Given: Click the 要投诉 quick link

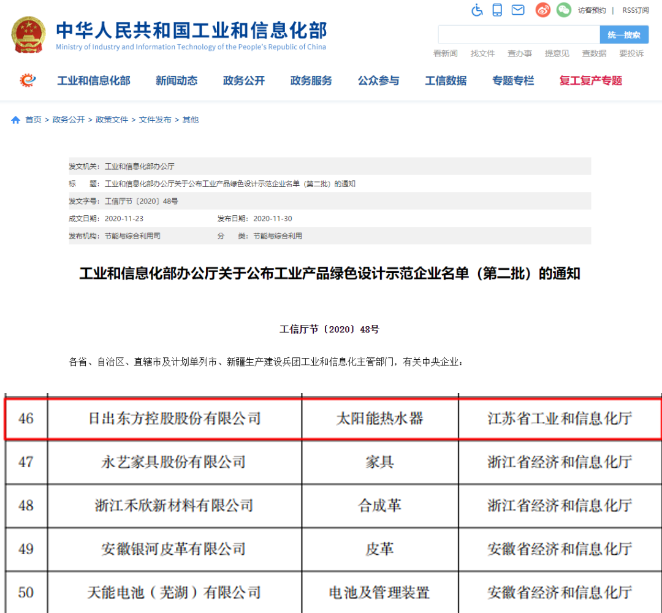Looking at the screenshot, I should coord(631,54).
